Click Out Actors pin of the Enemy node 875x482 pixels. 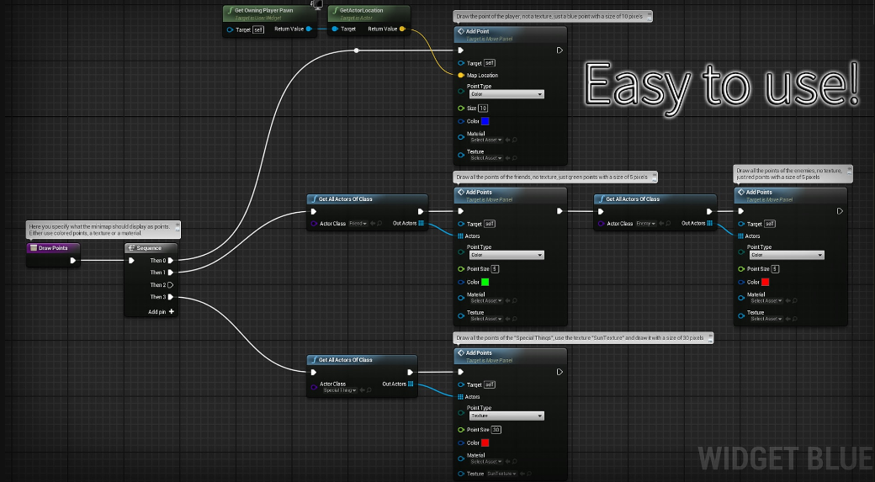coord(710,223)
